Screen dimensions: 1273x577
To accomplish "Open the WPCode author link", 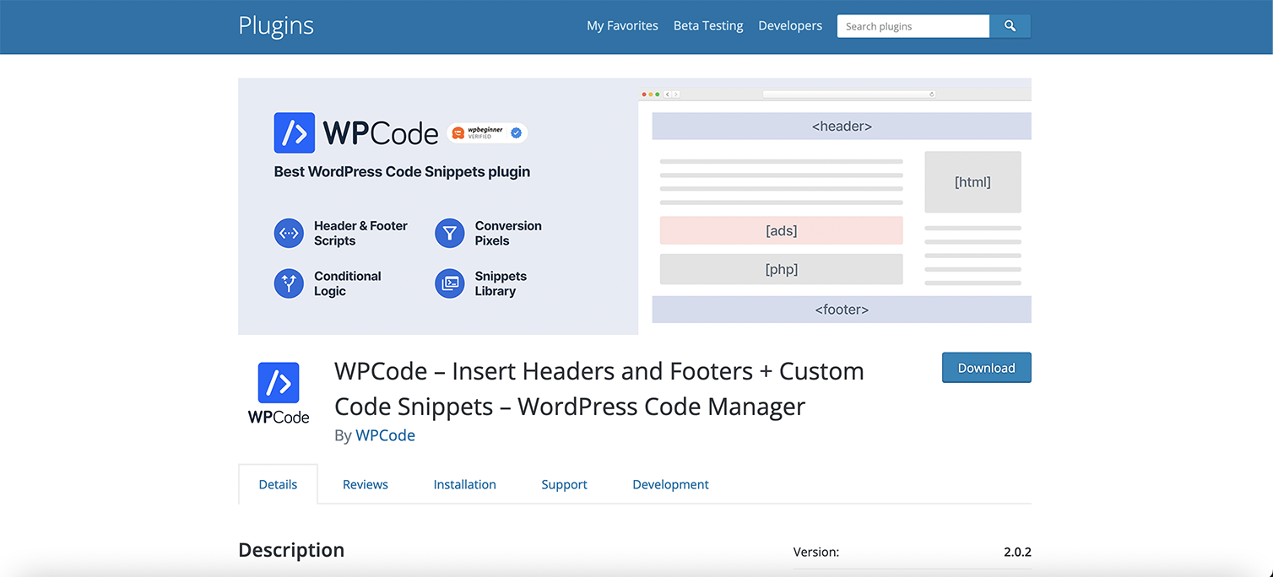I will (x=385, y=435).
